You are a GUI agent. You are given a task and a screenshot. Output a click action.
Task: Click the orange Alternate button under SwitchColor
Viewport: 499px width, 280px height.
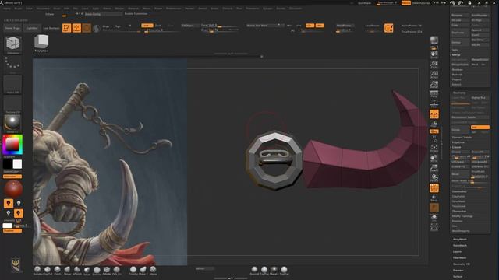12,177
